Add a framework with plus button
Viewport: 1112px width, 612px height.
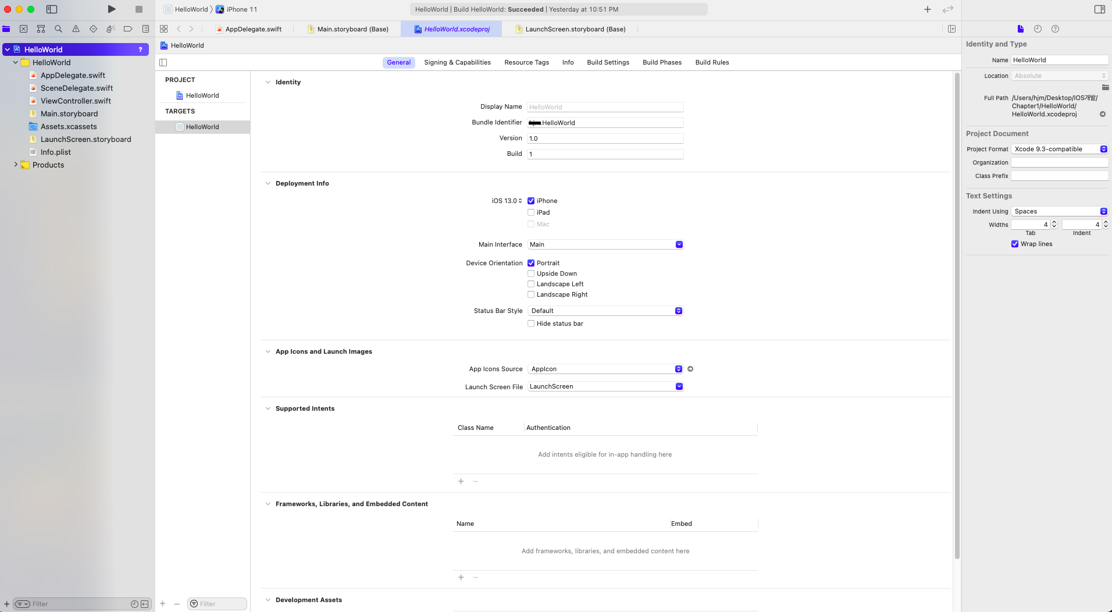pyautogui.click(x=461, y=577)
